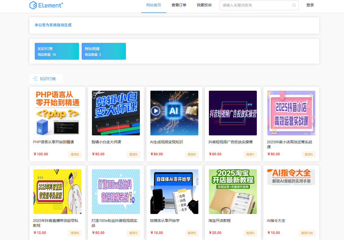
Task: Click the AI生成视频变现知识 thumbnail image
Action: click(x=174, y=113)
